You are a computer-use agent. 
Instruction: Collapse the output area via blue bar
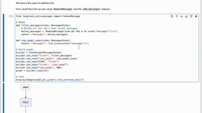3,98
